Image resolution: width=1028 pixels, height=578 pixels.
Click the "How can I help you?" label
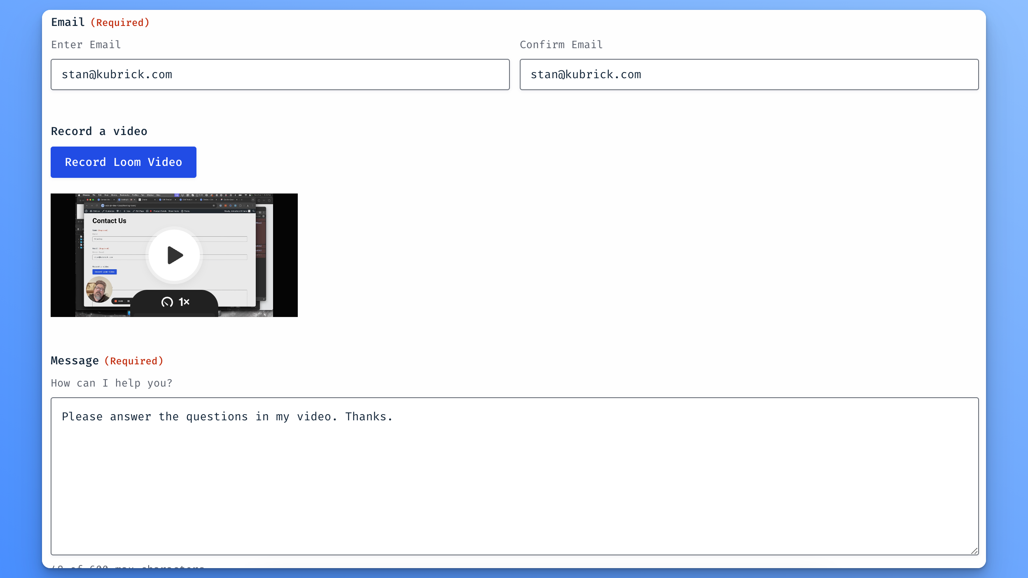pyautogui.click(x=112, y=383)
